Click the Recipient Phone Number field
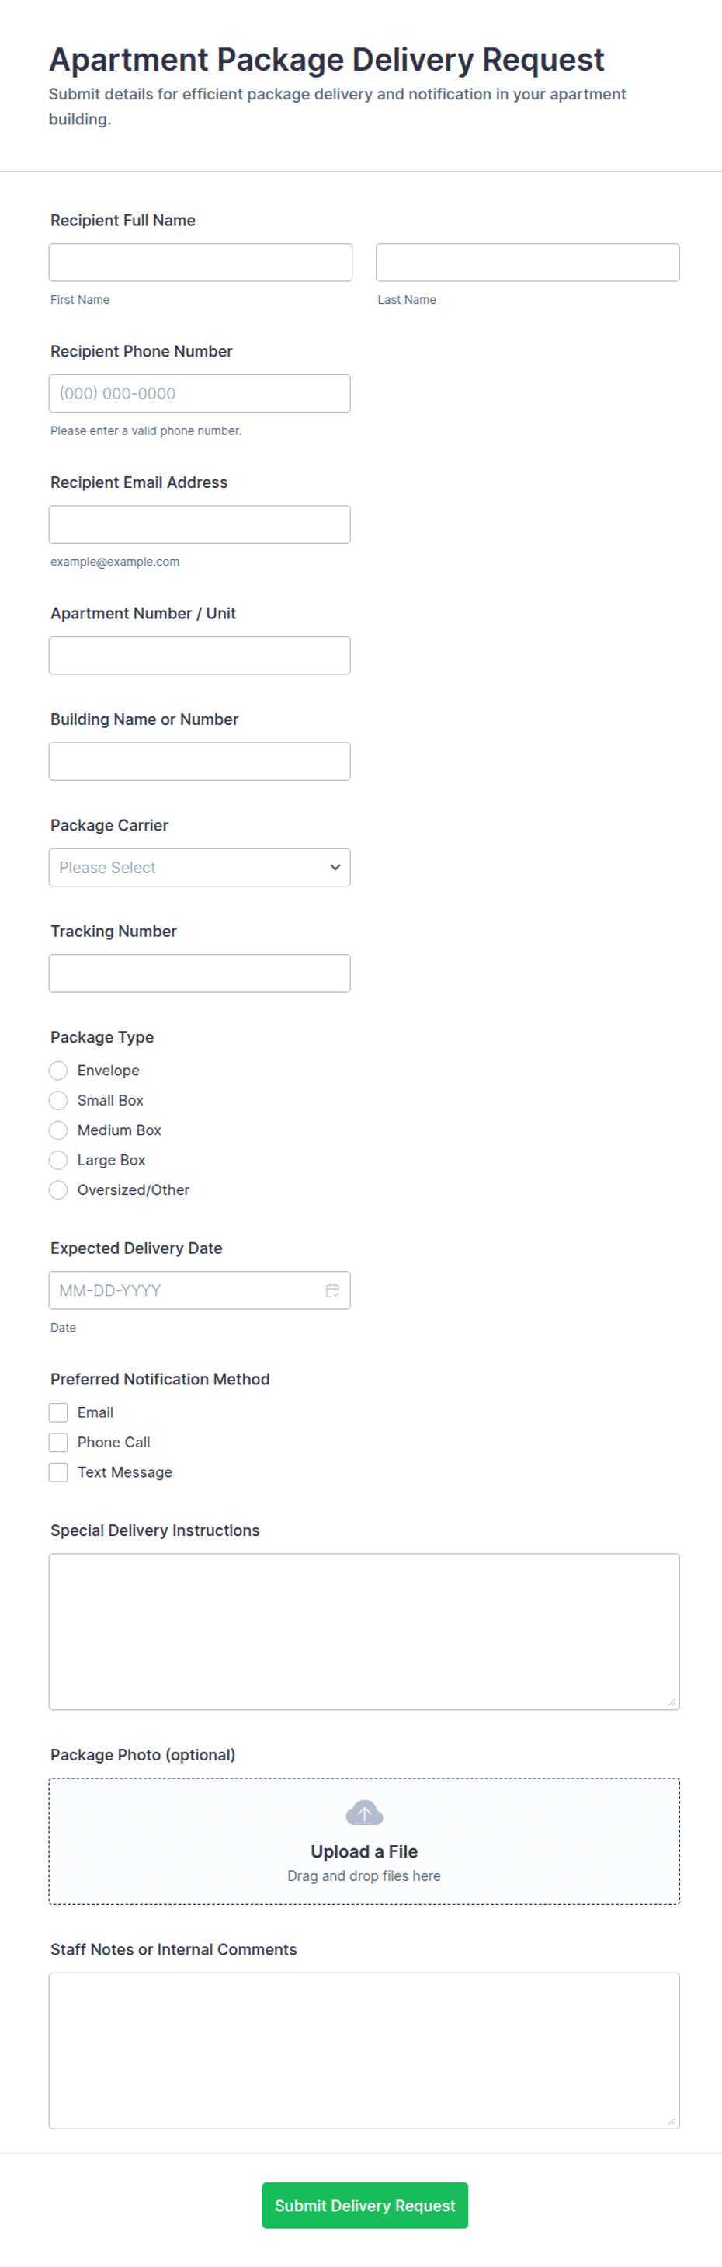The width and height of the screenshot is (722, 2267). 200,393
